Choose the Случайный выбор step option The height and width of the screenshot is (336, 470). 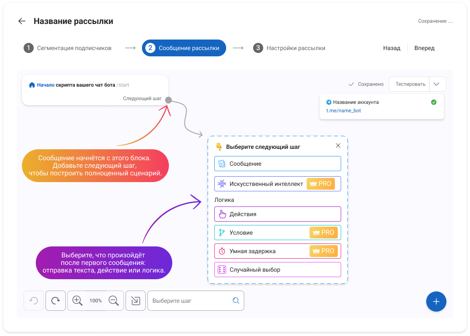(x=278, y=270)
